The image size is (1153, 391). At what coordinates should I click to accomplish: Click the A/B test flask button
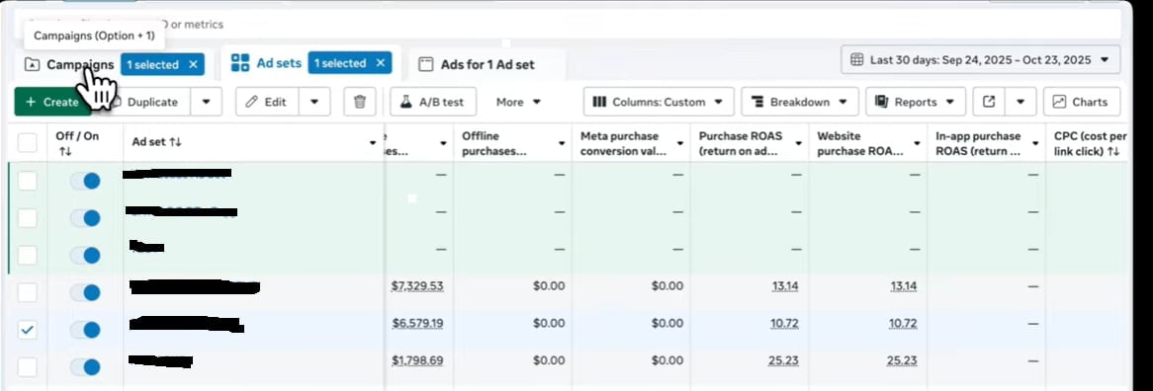(433, 102)
